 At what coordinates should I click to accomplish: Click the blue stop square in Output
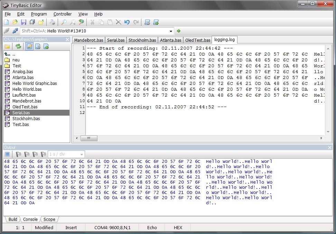click(x=7, y=154)
